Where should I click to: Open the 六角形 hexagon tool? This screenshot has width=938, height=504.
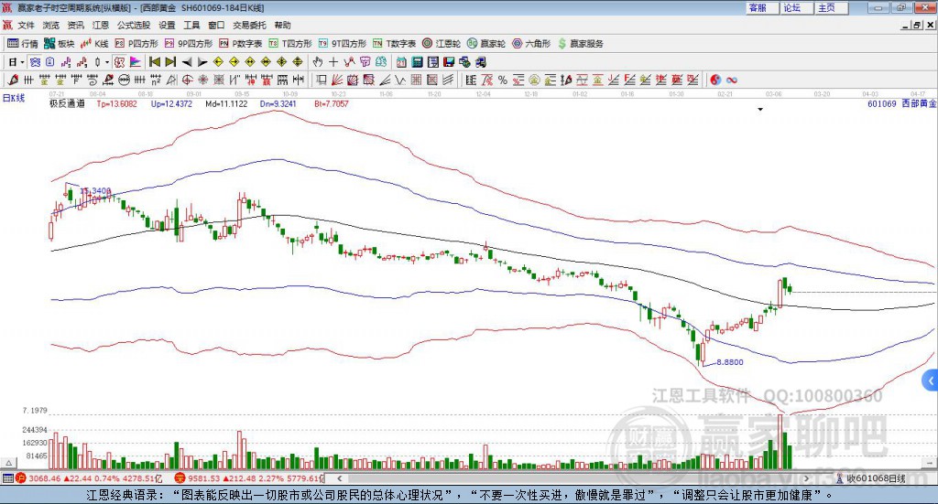(x=531, y=44)
